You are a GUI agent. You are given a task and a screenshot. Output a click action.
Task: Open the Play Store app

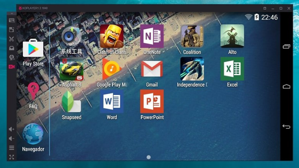click(33, 48)
